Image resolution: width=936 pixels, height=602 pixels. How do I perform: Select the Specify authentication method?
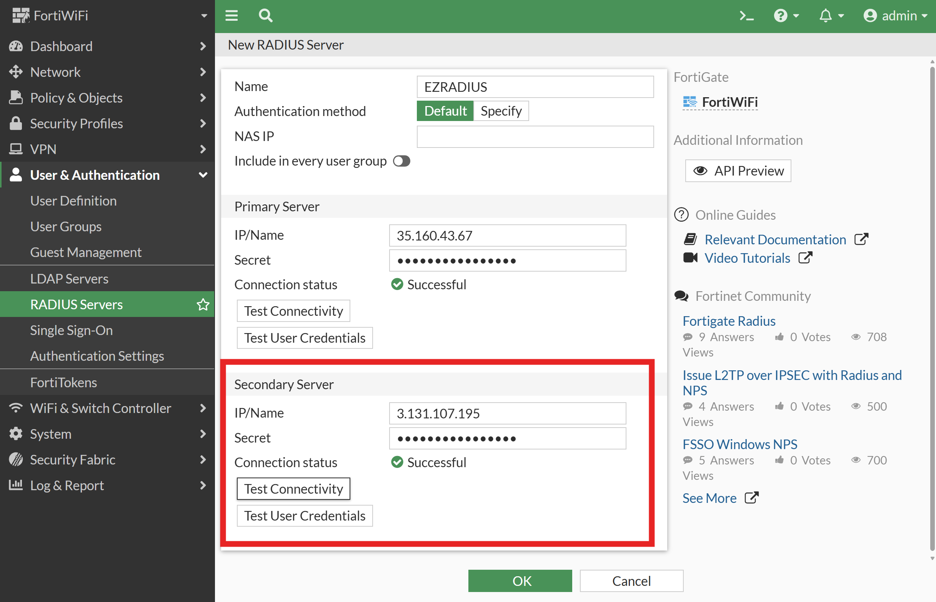point(501,111)
